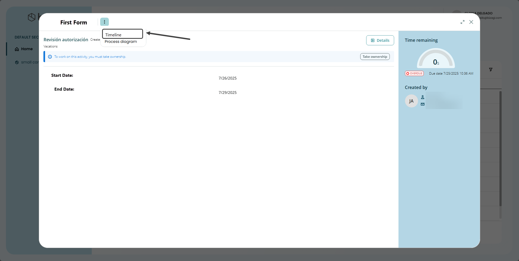This screenshot has width=519, height=261.
Task: Click the Home icon in the sidebar
Action: point(17,49)
